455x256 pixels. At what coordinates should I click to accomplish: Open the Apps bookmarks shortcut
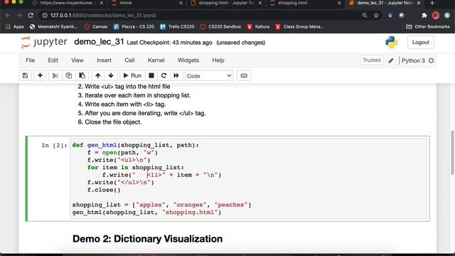pos(14,27)
